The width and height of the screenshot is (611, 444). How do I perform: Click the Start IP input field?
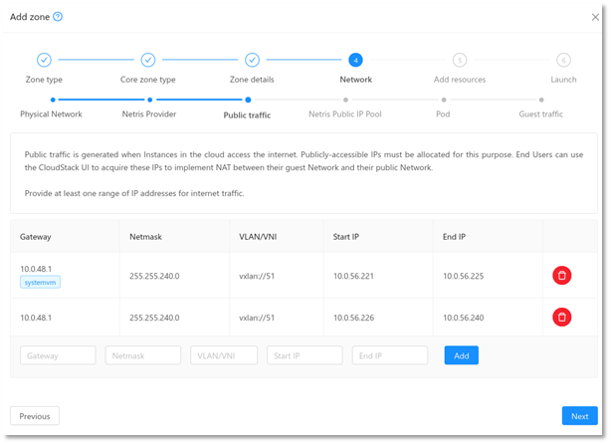(x=305, y=355)
